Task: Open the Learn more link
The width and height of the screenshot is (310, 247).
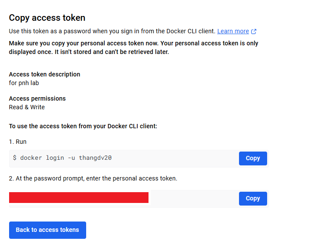Action: point(233,31)
